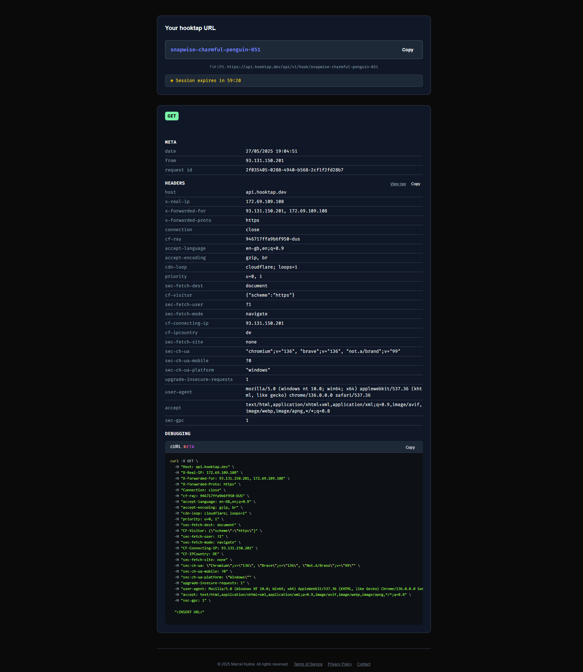Select the accept-encoding value gzip, br
This screenshot has width=583, height=672.
pyautogui.click(x=256, y=258)
